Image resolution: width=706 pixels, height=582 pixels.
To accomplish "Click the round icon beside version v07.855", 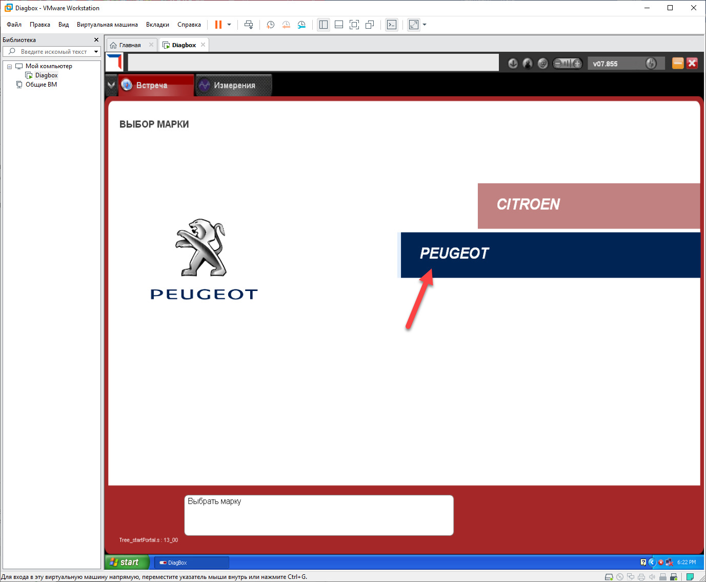I will (x=651, y=64).
